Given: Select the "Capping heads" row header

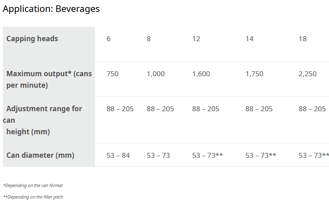Looking at the screenshot, I should point(32,39).
